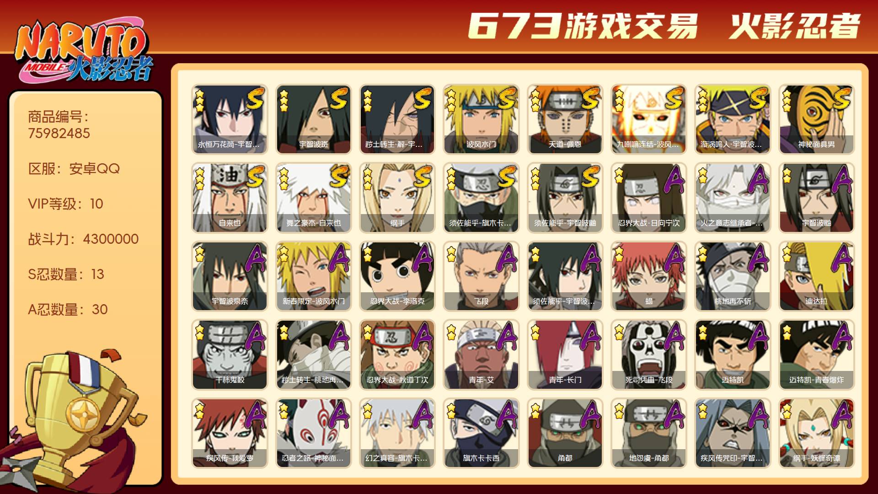Image resolution: width=878 pixels, height=494 pixels.
Task: Select the 蝎 red-haired character card
Action: [x=649, y=276]
